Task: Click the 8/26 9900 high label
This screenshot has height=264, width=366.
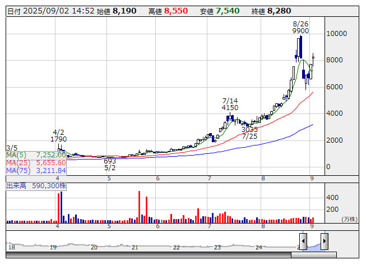Action: click(301, 28)
